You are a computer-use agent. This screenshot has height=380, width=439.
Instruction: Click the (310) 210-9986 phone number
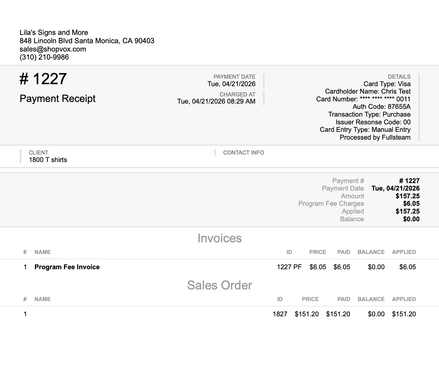tap(44, 57)
